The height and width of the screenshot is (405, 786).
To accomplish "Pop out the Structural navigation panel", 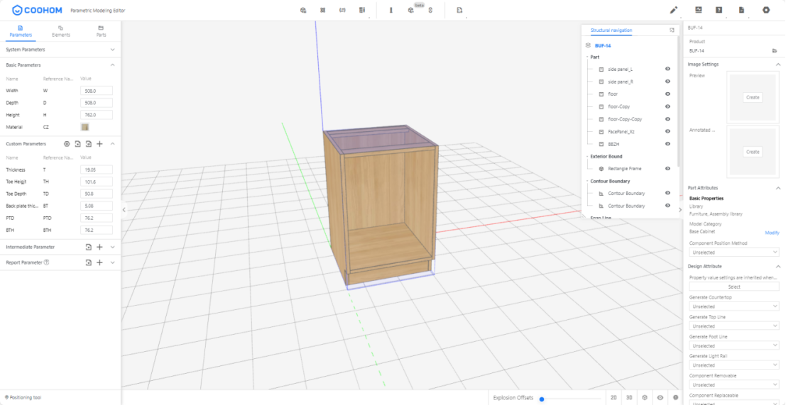I will (672, 30).
